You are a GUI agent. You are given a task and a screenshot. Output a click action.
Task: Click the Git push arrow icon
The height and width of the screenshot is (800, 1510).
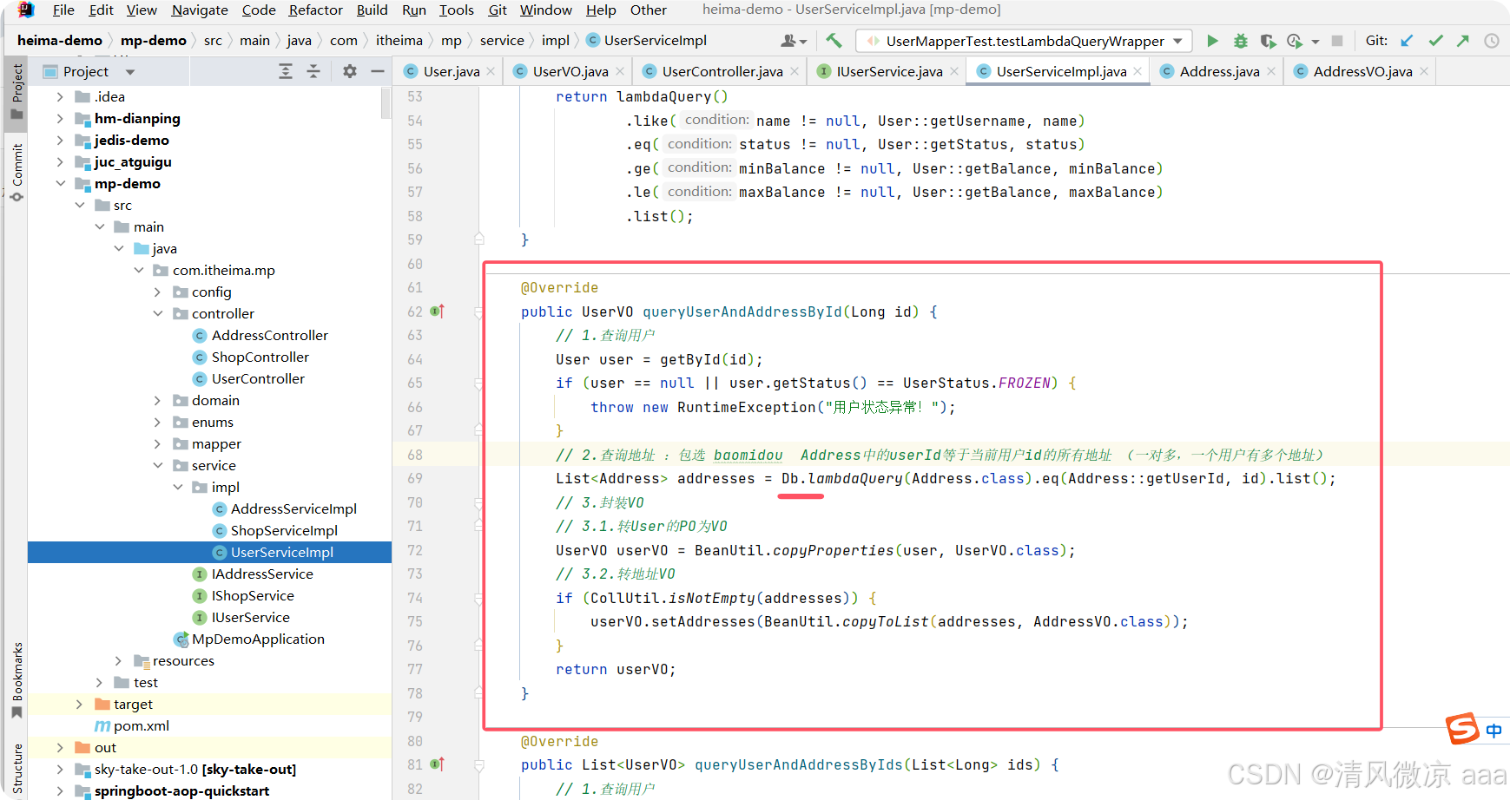click(1463, 41)
